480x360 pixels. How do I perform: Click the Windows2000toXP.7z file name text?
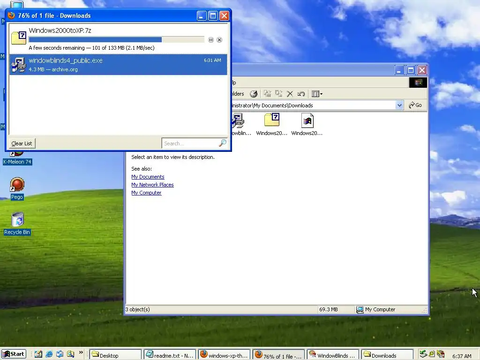pyautogui.click(x=60, y=30)
